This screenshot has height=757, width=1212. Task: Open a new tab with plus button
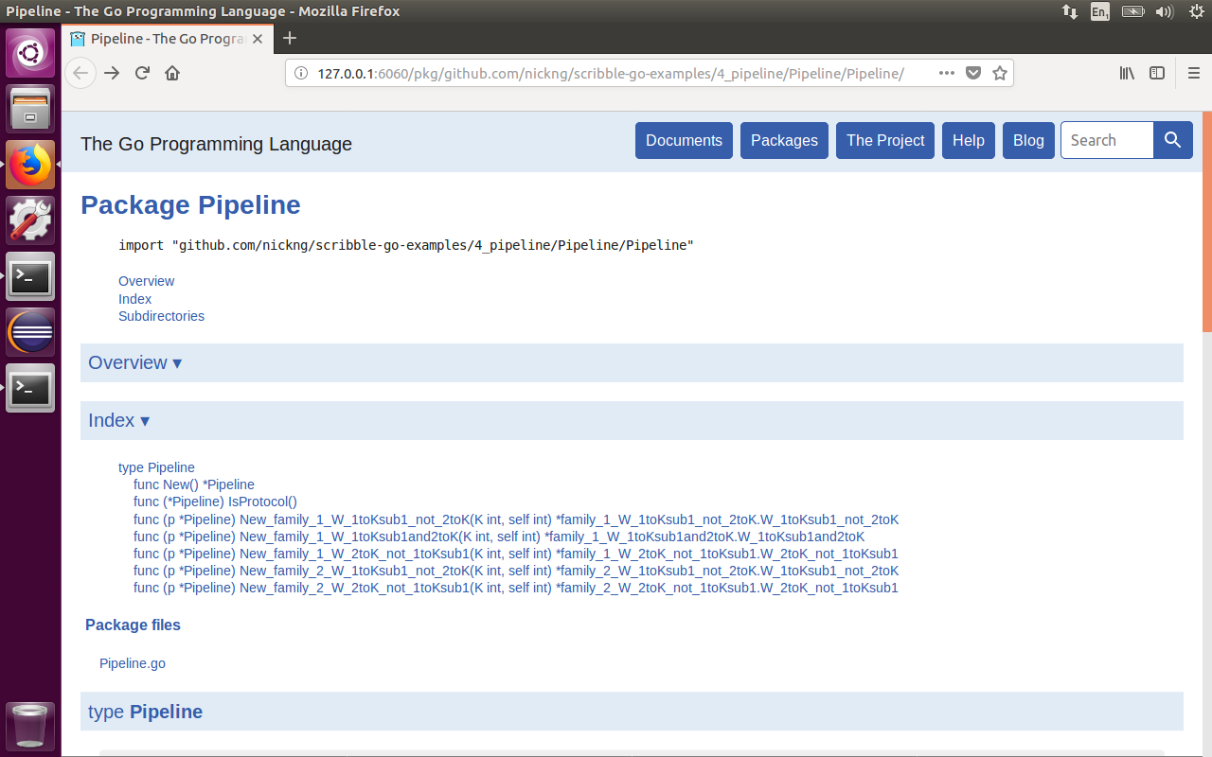point(290,38)
